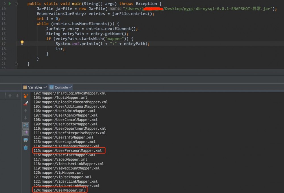Click console line 106 UserAdminMapper.xml
Image resolution: width=284 pixels, height=193 pixels.
64,111
